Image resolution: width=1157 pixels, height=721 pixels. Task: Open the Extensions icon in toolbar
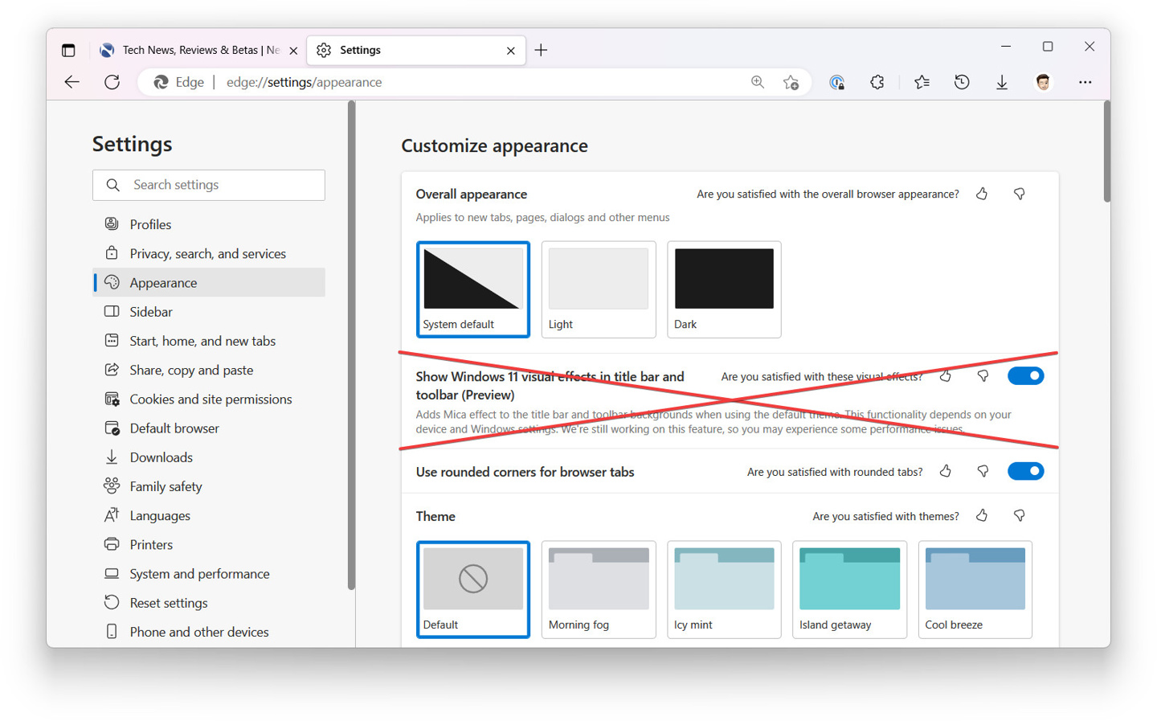click(x=877, y=81)
